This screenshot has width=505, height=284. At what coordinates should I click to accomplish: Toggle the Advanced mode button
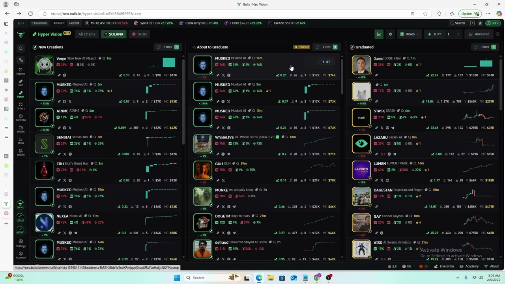[x=479, y=34]
